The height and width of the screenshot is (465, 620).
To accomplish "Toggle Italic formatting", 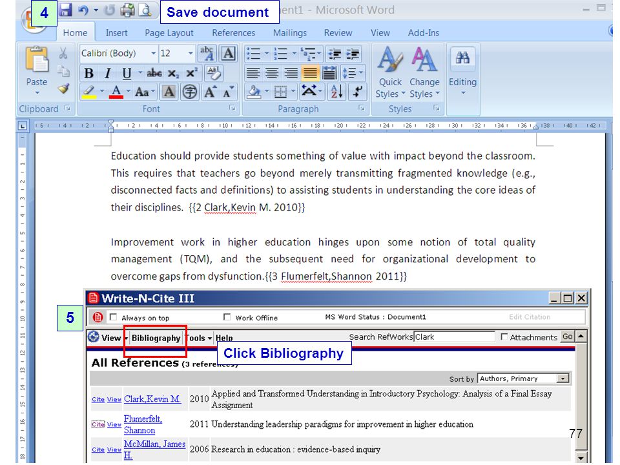I will [x=107, y=73].
